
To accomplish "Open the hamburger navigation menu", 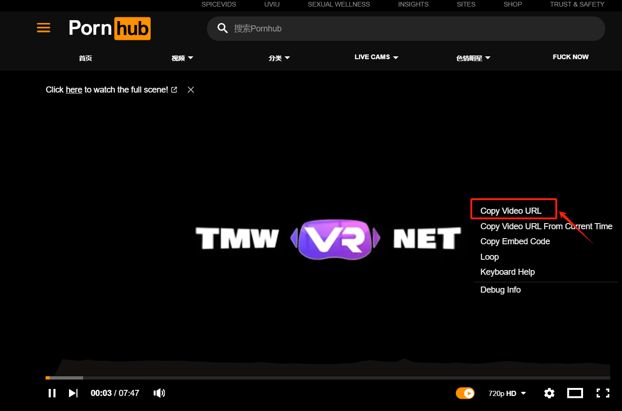I will pos(43,28).
